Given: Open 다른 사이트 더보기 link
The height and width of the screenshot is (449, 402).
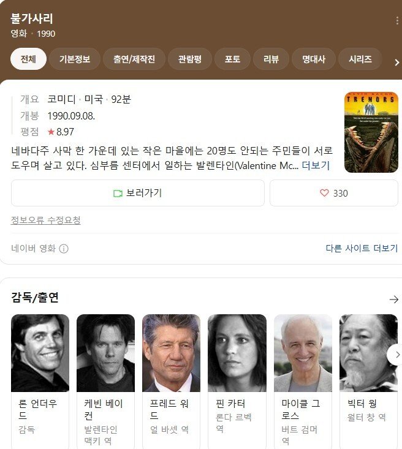Looking at the screenshot, I should point(362,248).
